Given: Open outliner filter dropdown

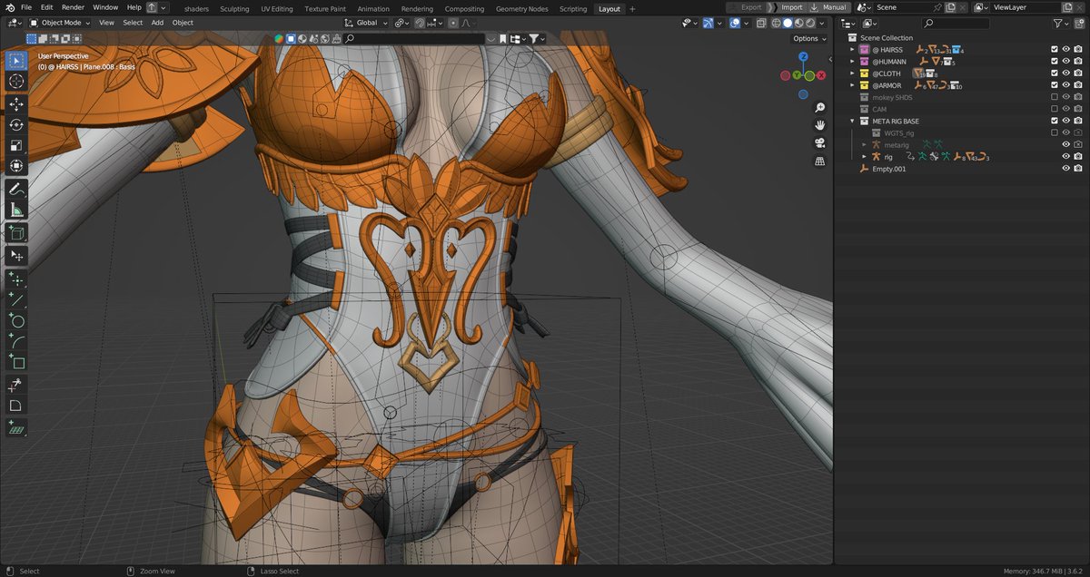Looking at the screenshot, I should (x=1061, y=23).
